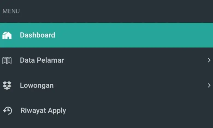This screenshot has width=213, height=128.
Task: Open the Dashboard menu item
Action: (x=37, y=35)
